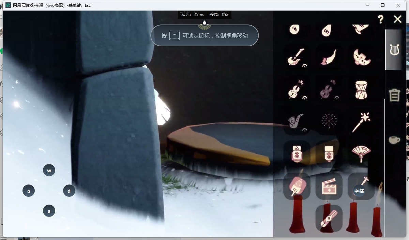Close the prop panel with X
409x240 pixels.
[x=397, y=19]
